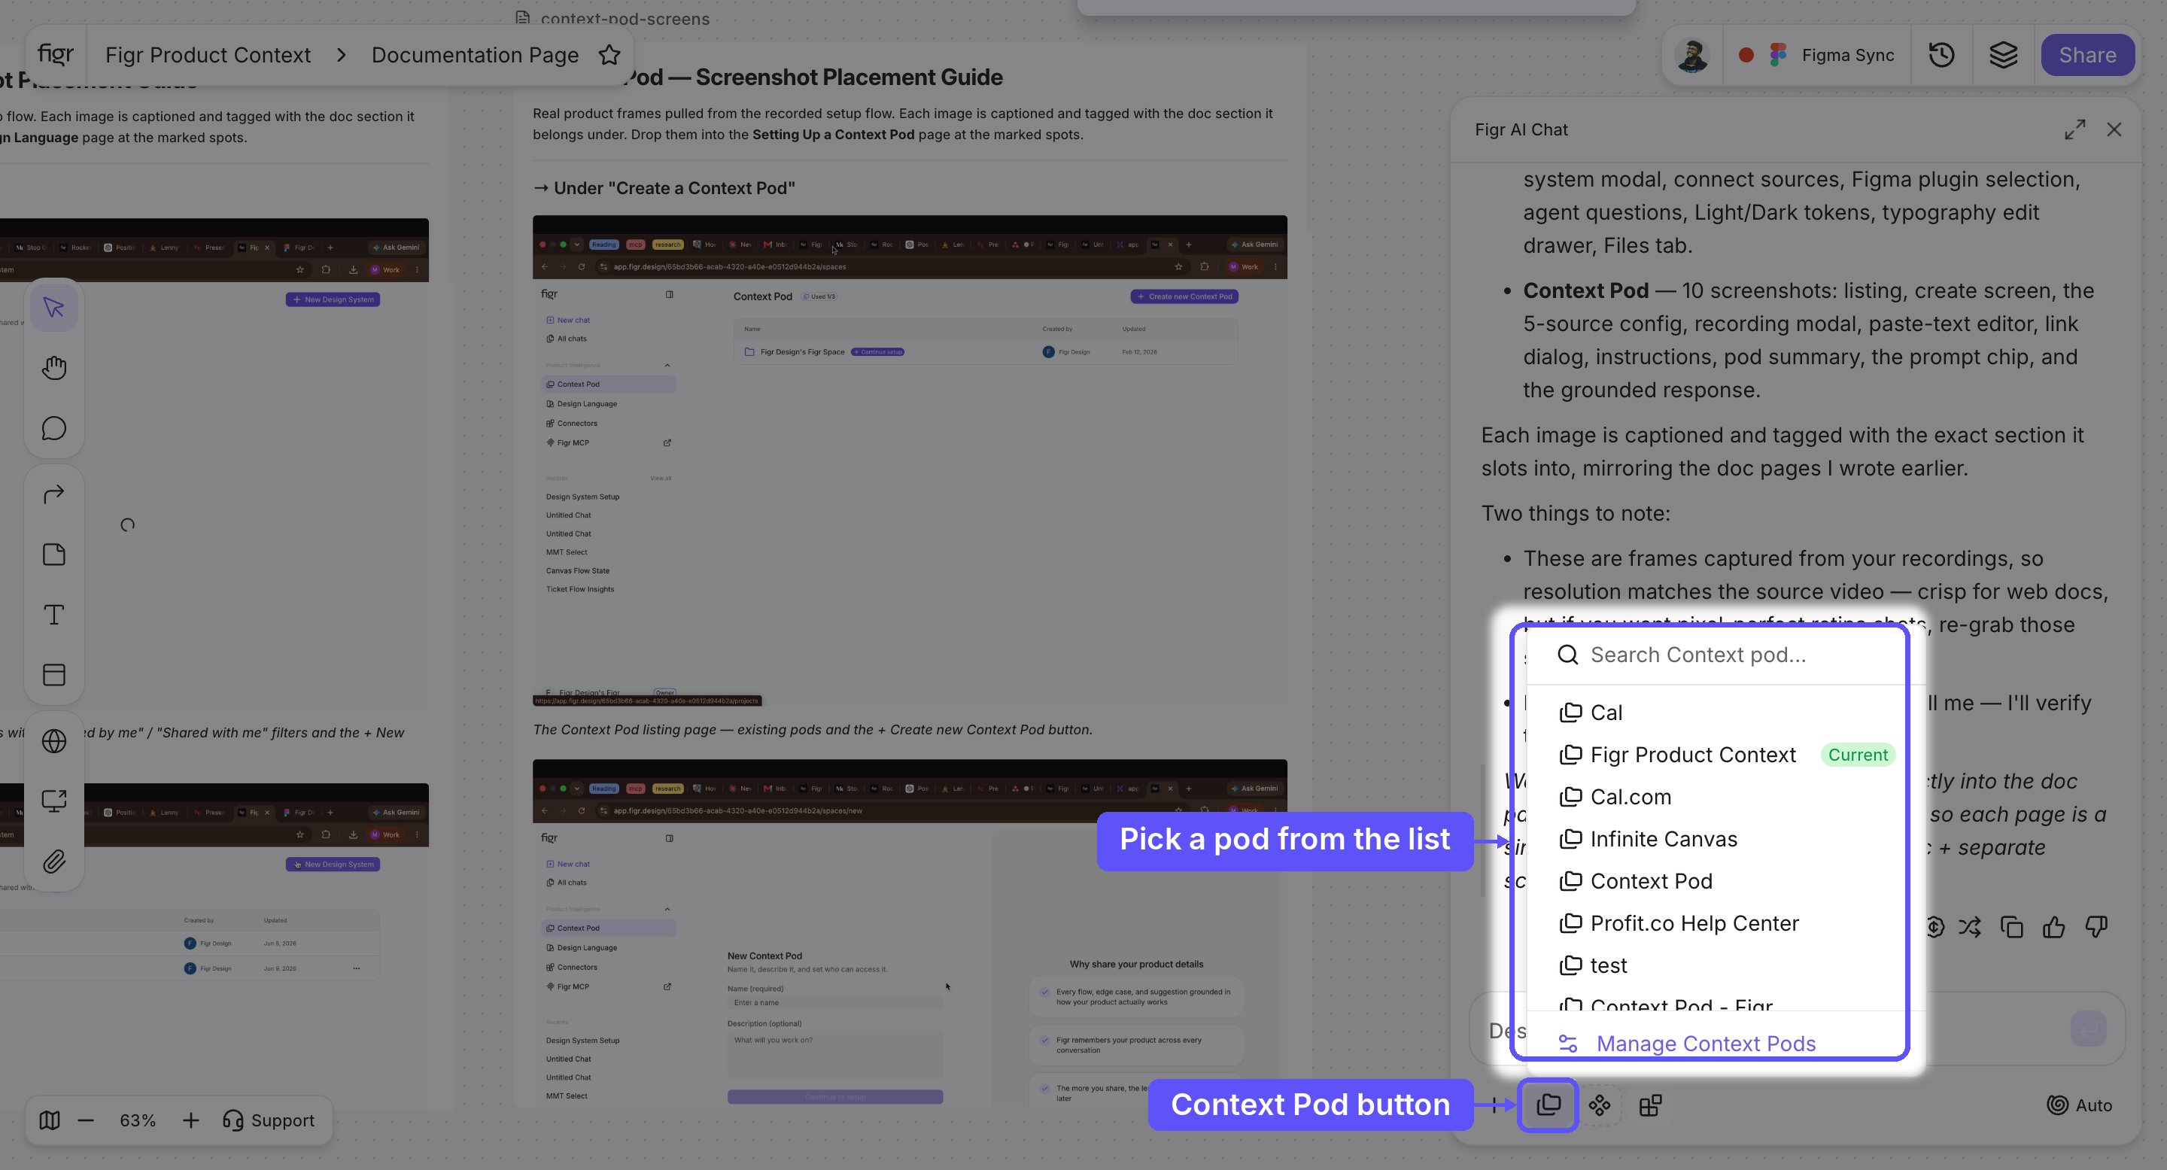Open the version history clock icon
Viewport: 2167px width, 1170px height.
coord(1941,55)
